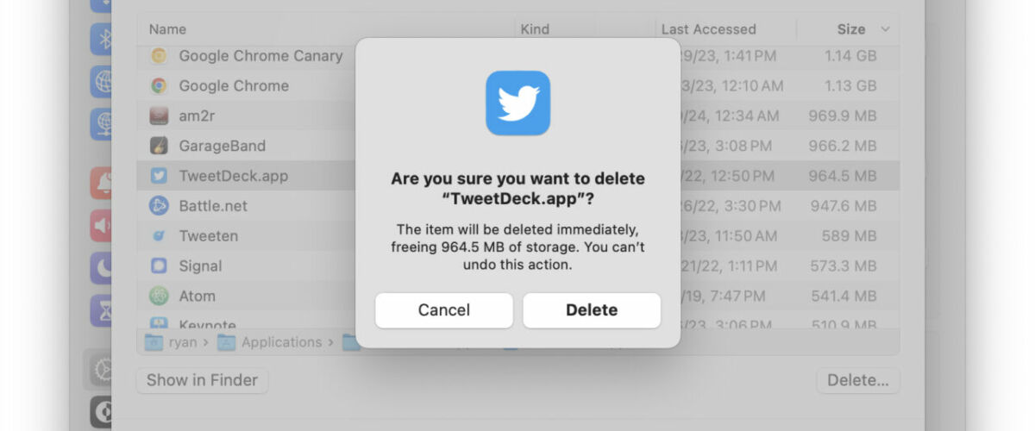
Task: Click the Delete… button below the list
Action: [x=858, y=380]
